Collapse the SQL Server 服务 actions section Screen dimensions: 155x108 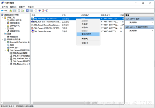[x=152, y=19]
